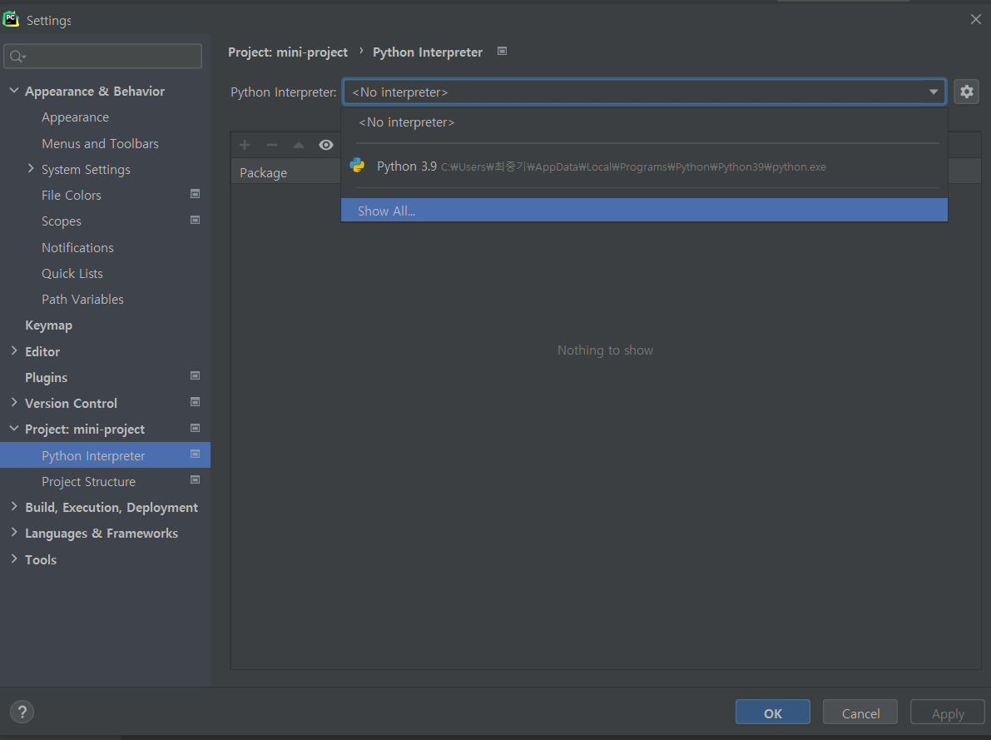The height and width of the screenshot is (740, 991).
Task: Click the gear icon beside the interpreter dropdown
Action: click(x=966, y=92)
